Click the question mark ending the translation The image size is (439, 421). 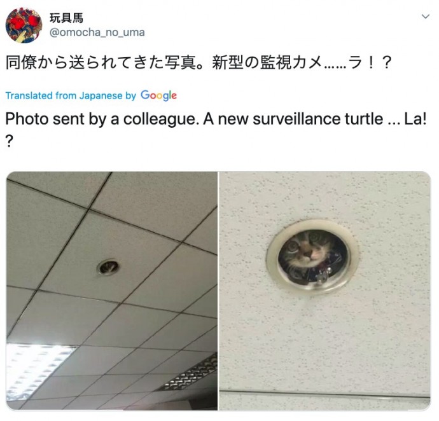click(x=10, y=142)
